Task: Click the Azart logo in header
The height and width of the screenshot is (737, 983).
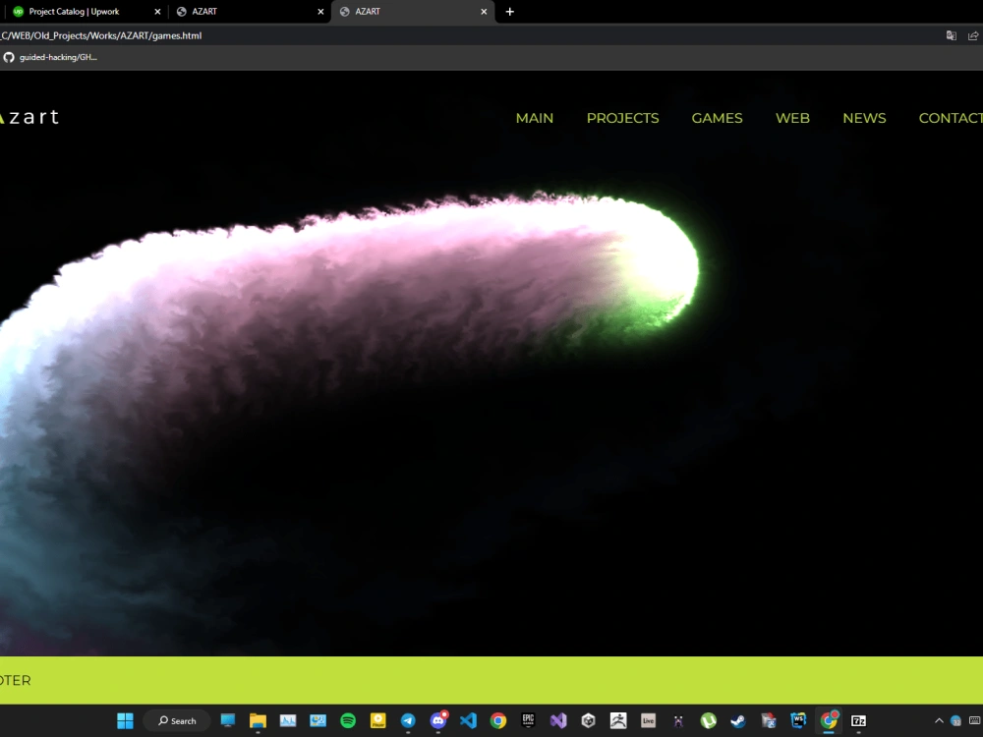Action: tap(29, 117)
